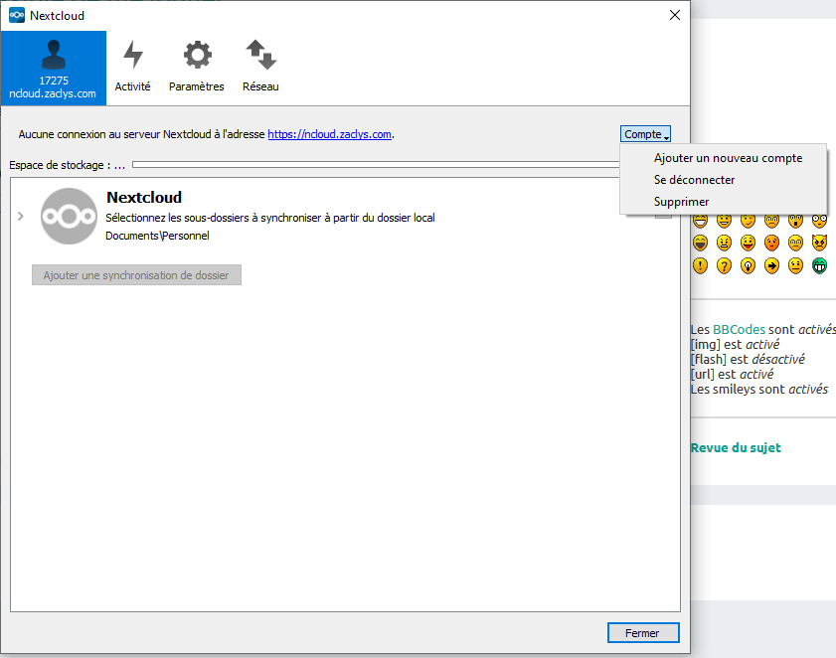Insert the question mark smiley

coord(724,265)
